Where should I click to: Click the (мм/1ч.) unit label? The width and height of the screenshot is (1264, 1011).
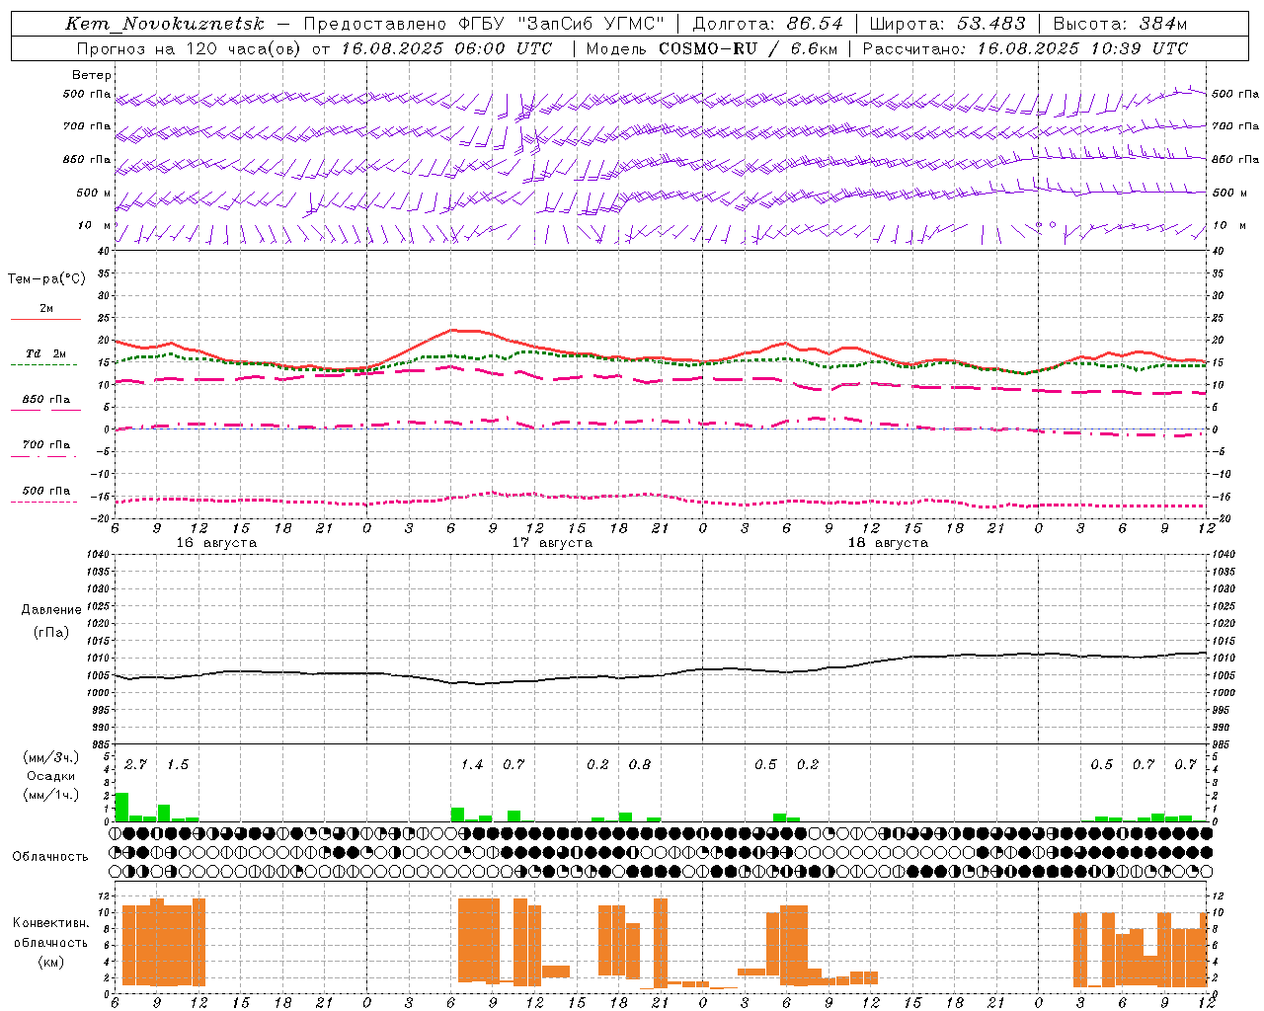point(52,795)
